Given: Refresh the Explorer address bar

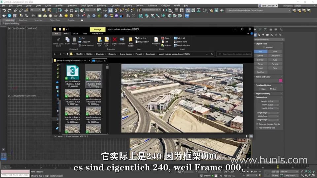Looking at the screenshot, I should (x=212, y=54).
